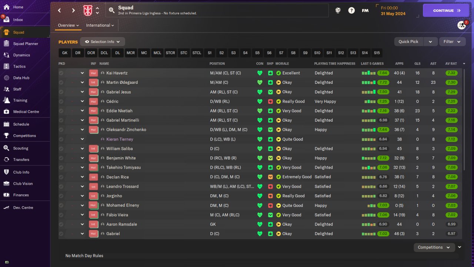Toggle pick status for Martin Ødegaard
The width and height of the screenshot is (474, 267).
click(61, 82)
